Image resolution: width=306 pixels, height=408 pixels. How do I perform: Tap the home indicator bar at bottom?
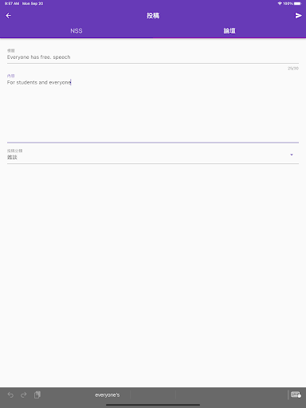tap(153, 405)
